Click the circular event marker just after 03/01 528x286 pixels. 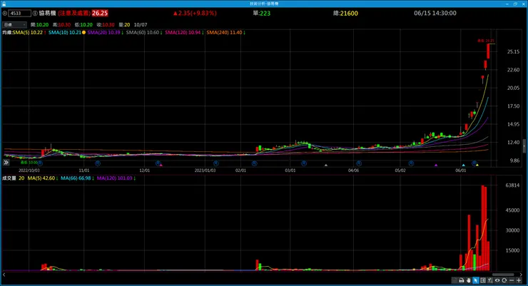(x=304, y=163)
